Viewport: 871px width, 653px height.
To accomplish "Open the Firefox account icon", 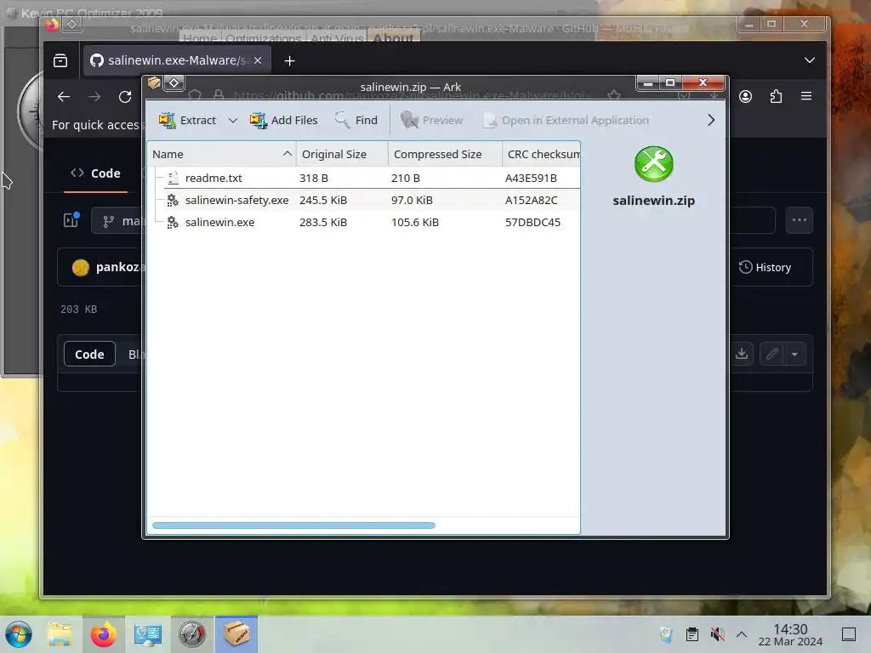I will click(x=745, y=97).
